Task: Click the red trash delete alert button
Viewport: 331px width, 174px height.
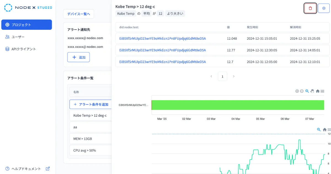Action: [310, 8]
